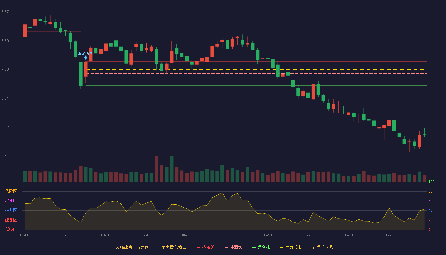Click the 8.37 price axis label
The width and height of the screenshot is (446, 255).
(5, 12)
